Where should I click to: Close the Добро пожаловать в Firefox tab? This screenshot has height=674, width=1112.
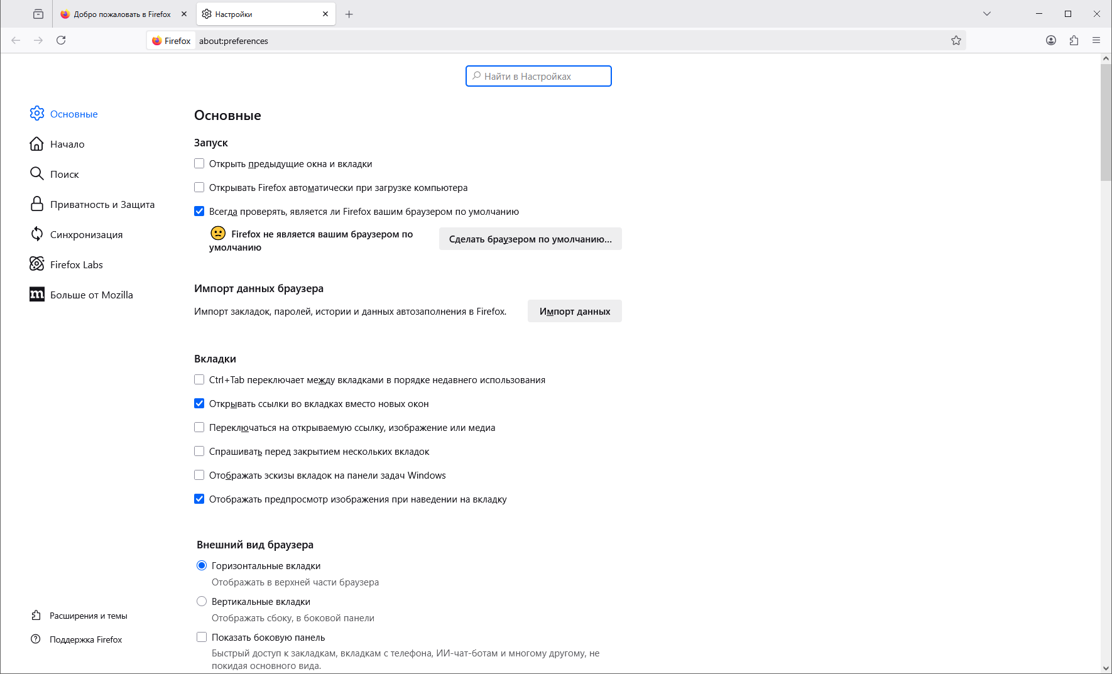(184, 14)
